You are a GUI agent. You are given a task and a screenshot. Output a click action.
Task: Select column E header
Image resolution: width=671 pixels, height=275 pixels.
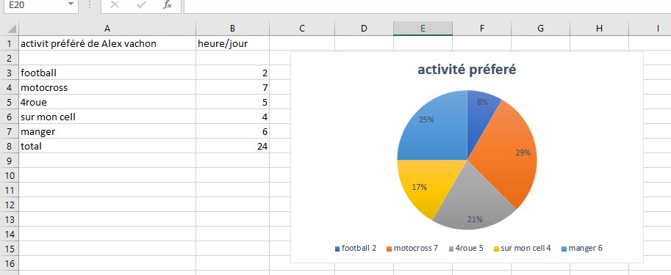pos(423,29)
